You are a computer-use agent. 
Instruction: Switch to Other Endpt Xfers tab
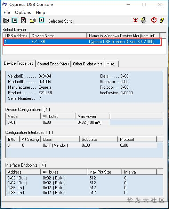click(88, 64)
